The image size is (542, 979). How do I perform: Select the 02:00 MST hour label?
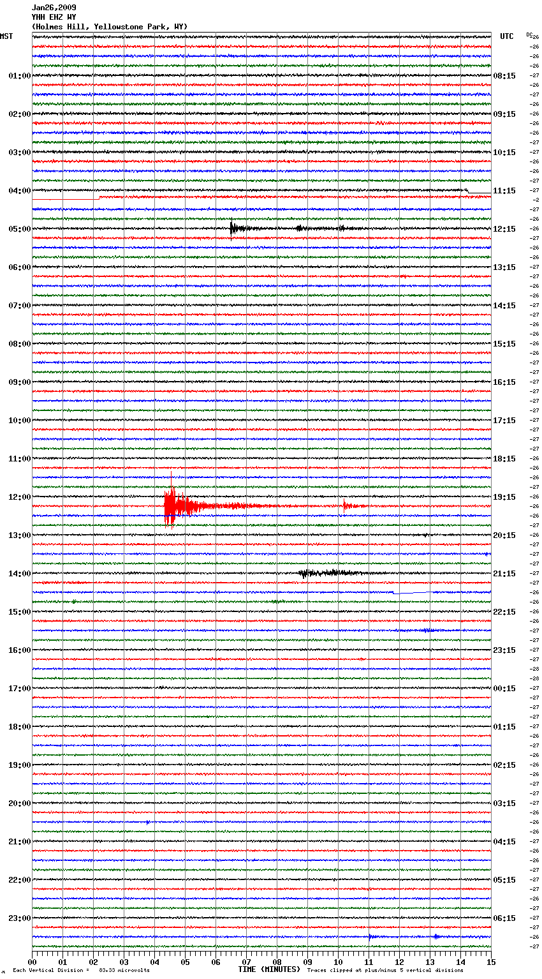[20, 114]
